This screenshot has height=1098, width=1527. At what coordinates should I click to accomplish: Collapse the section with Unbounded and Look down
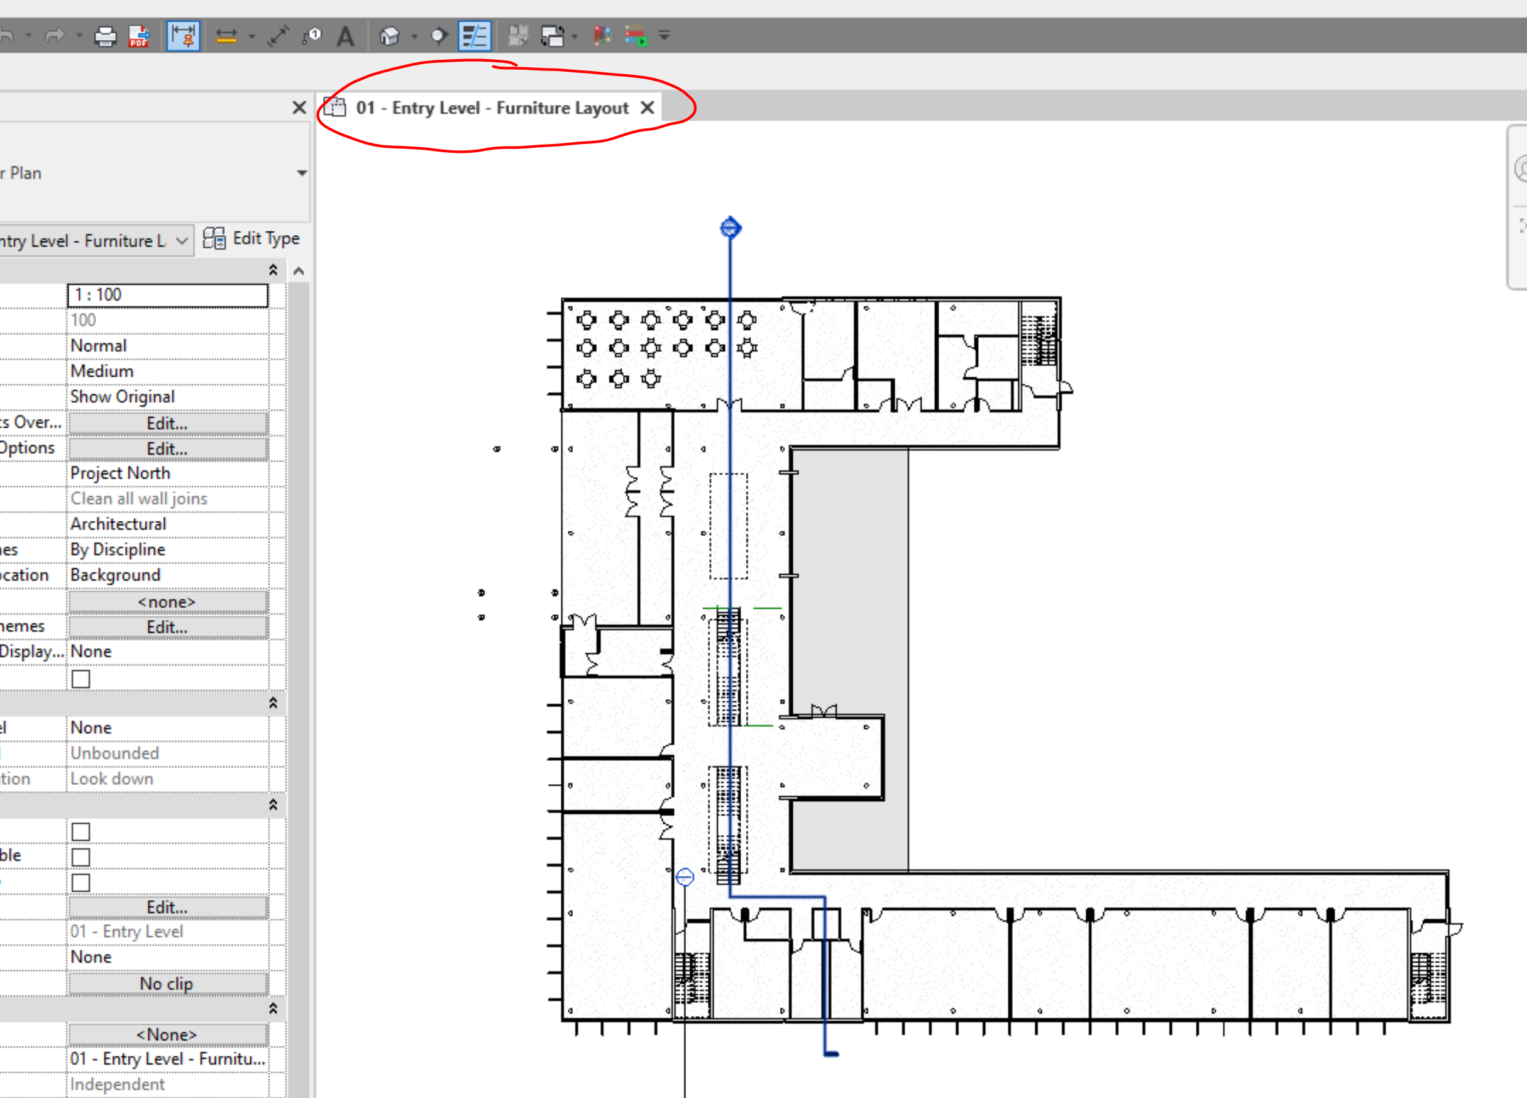point(273,702)
